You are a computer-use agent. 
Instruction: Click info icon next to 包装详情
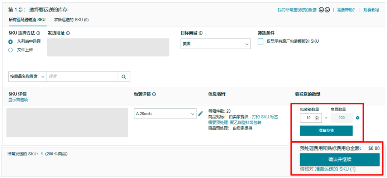pos(154,94)
